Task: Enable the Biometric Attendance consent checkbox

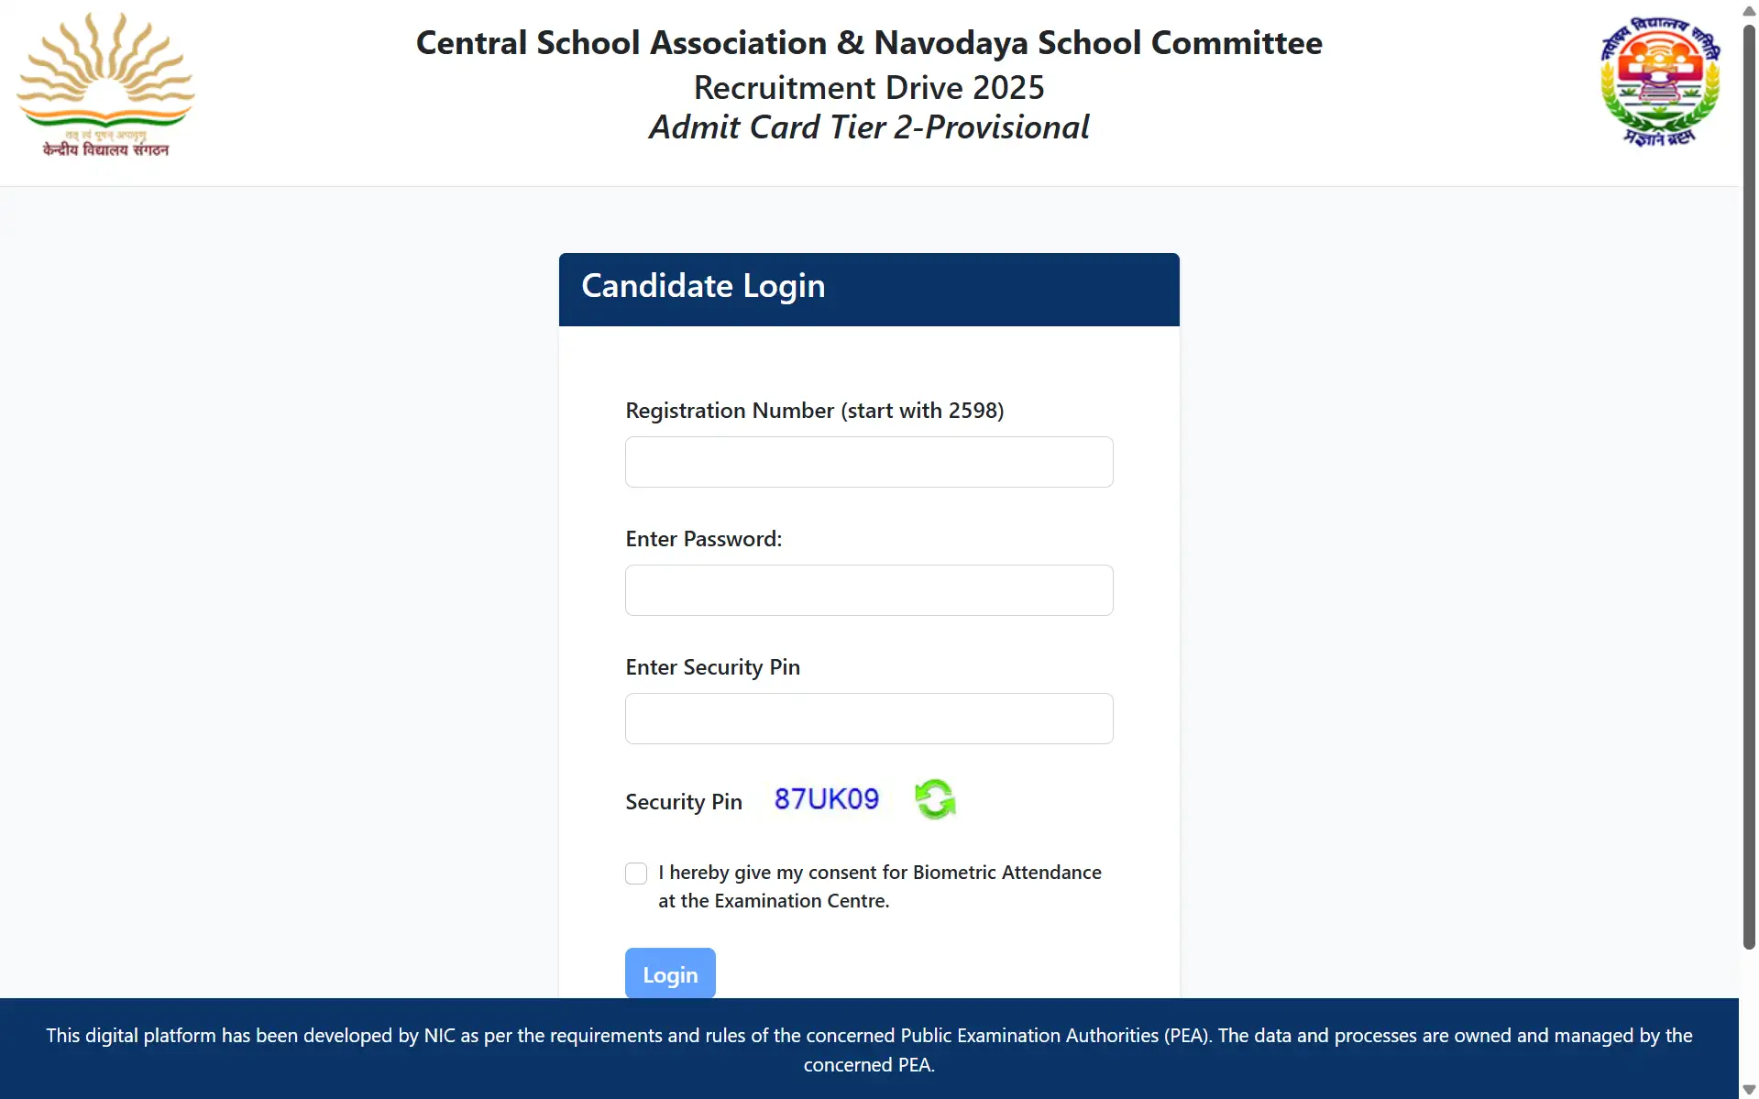Action: (636, 873)
